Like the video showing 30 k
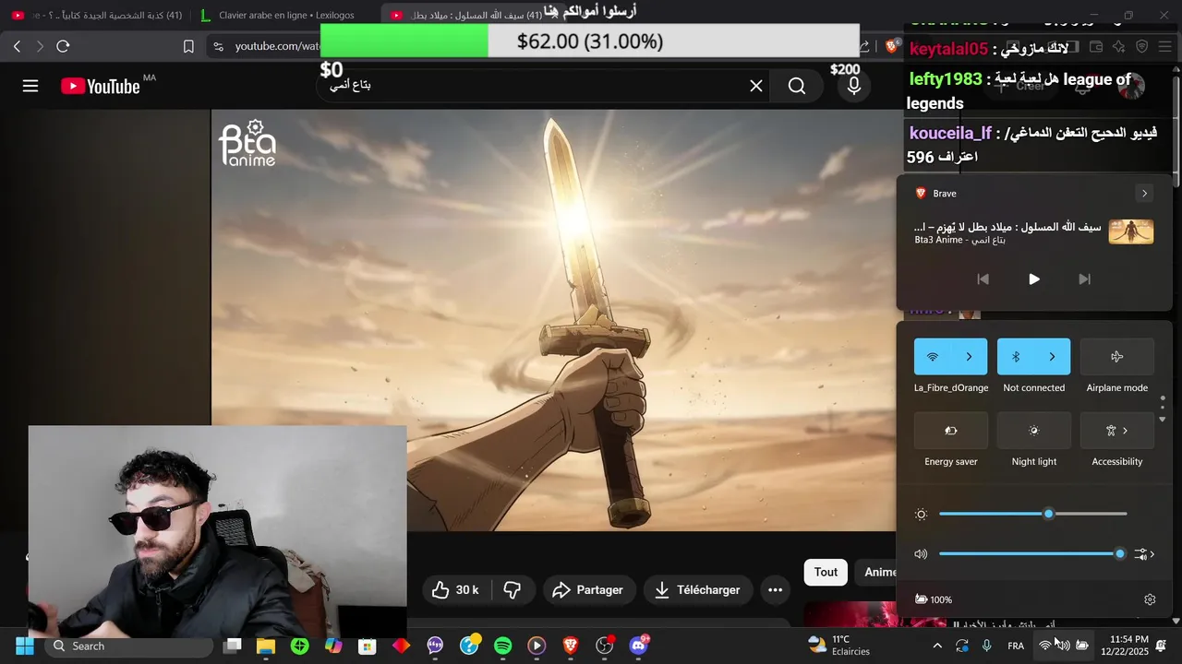The width and height of the screenshot is (1182, 664). click(456, 590)
